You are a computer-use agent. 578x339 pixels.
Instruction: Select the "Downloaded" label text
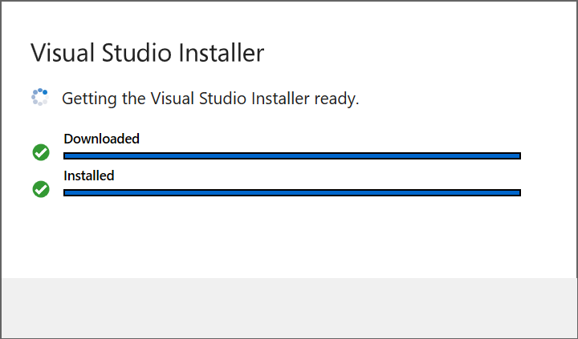pos(101,139)
